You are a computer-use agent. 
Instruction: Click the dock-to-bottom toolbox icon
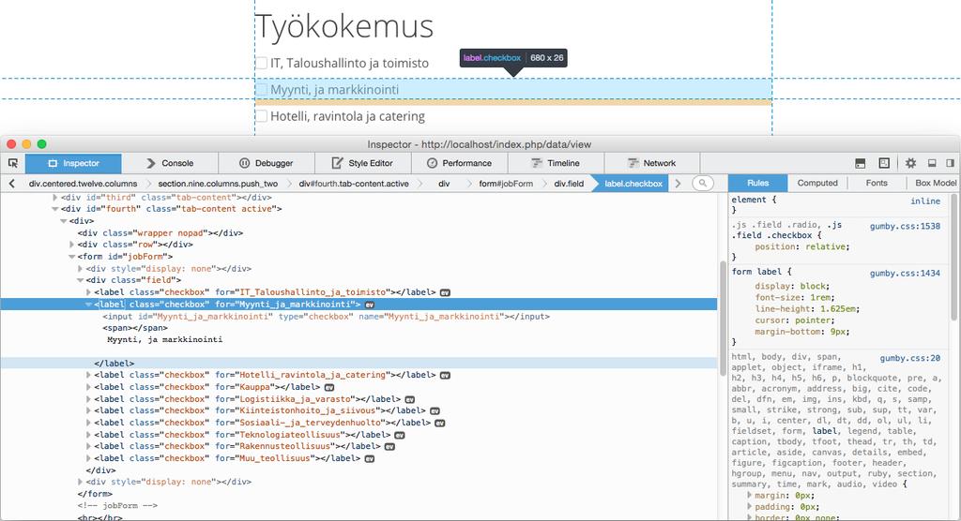click(x=932, y=163)
